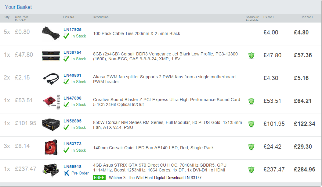Image resolution: width=322 pixels, height=187 pixels.
Task: Click the Scansure shield for Asus STRIX GTX 970
Action: point(251,170)
